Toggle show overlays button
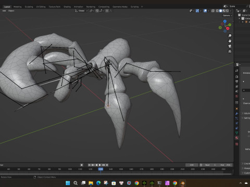This screenshot has height=187, width=250. click(205, 11)
